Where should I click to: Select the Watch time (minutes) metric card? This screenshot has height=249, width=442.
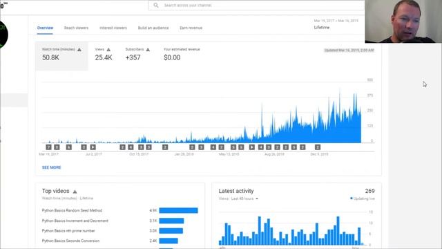[61, 56]
